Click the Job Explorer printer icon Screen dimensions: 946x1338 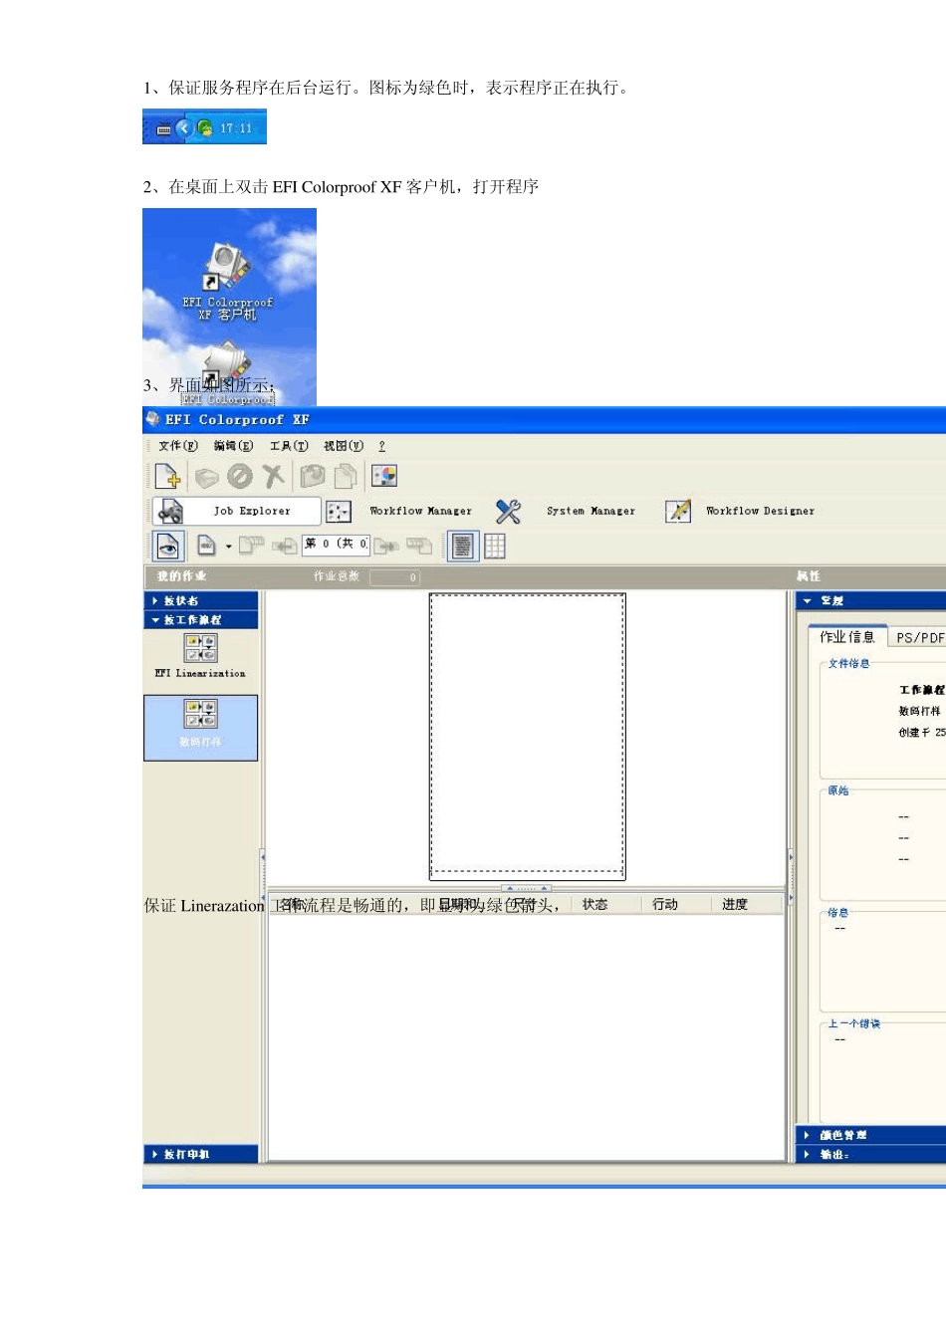pyautogui.click(x=170, y=511)
